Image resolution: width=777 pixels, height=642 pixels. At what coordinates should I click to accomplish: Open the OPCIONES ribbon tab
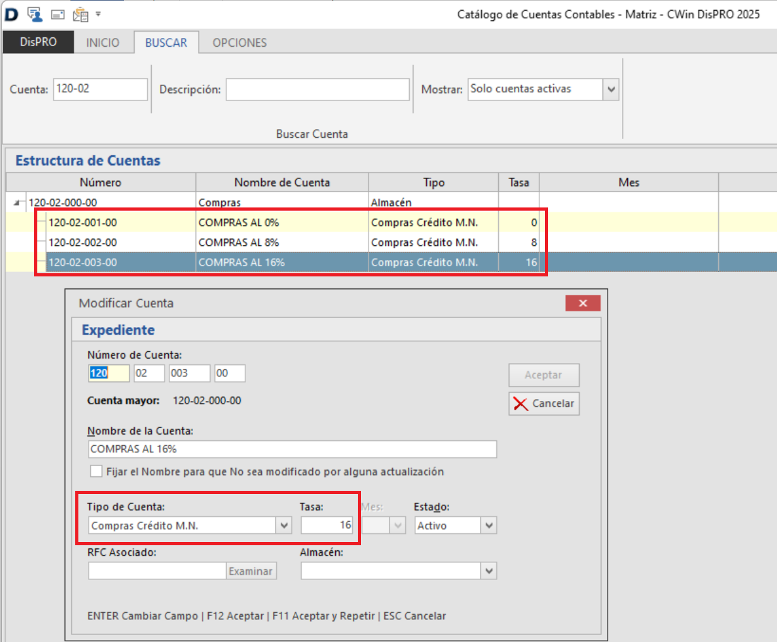pos(240,42)
